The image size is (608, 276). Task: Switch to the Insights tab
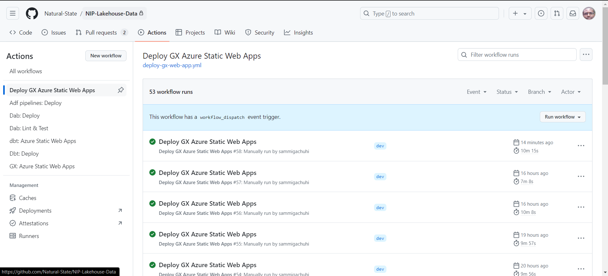[298, 32]
